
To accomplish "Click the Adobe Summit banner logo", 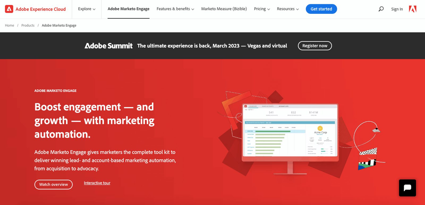I will click(x=108, y=46).
